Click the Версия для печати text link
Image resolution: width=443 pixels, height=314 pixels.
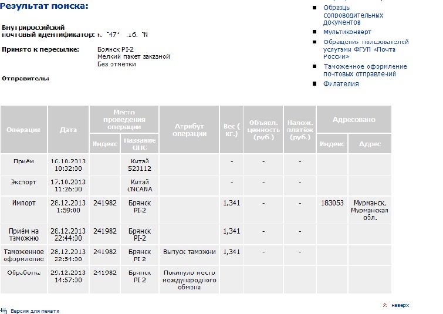[35, 310]
